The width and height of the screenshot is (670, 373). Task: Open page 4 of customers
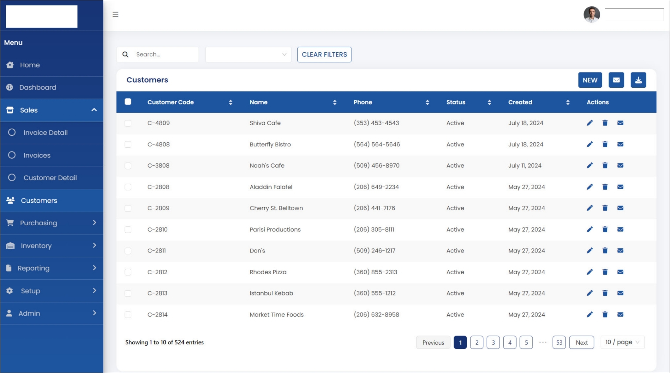pyautogui.click(x=509, y=342)
